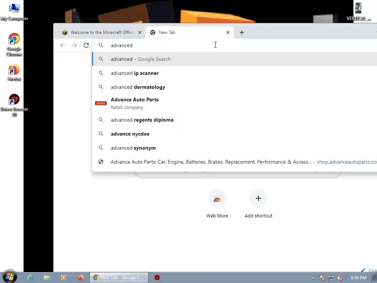Choose 'advanced - Google Search' suggestion
Viewport: 377px width, 283px height.
click(235, 59)
